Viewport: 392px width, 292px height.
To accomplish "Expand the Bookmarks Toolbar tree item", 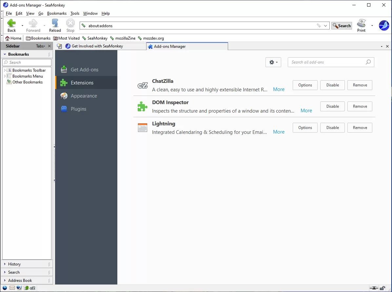I will click(5, 70).
